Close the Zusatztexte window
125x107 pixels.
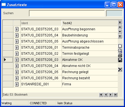(120, 4)
